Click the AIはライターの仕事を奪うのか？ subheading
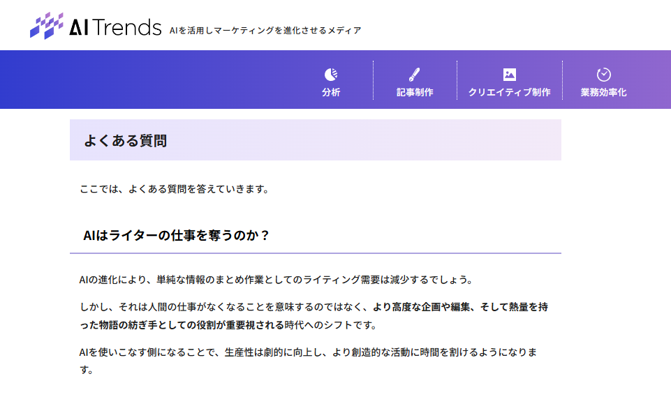 (176, 235)
